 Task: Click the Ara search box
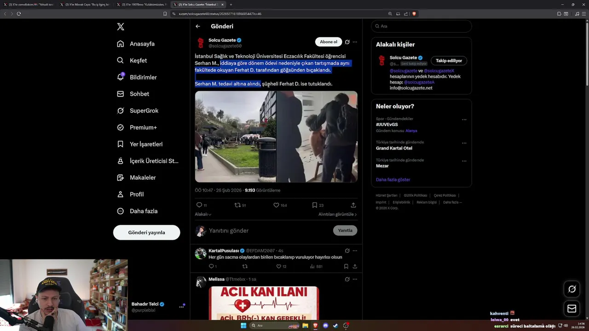point(421,26)
